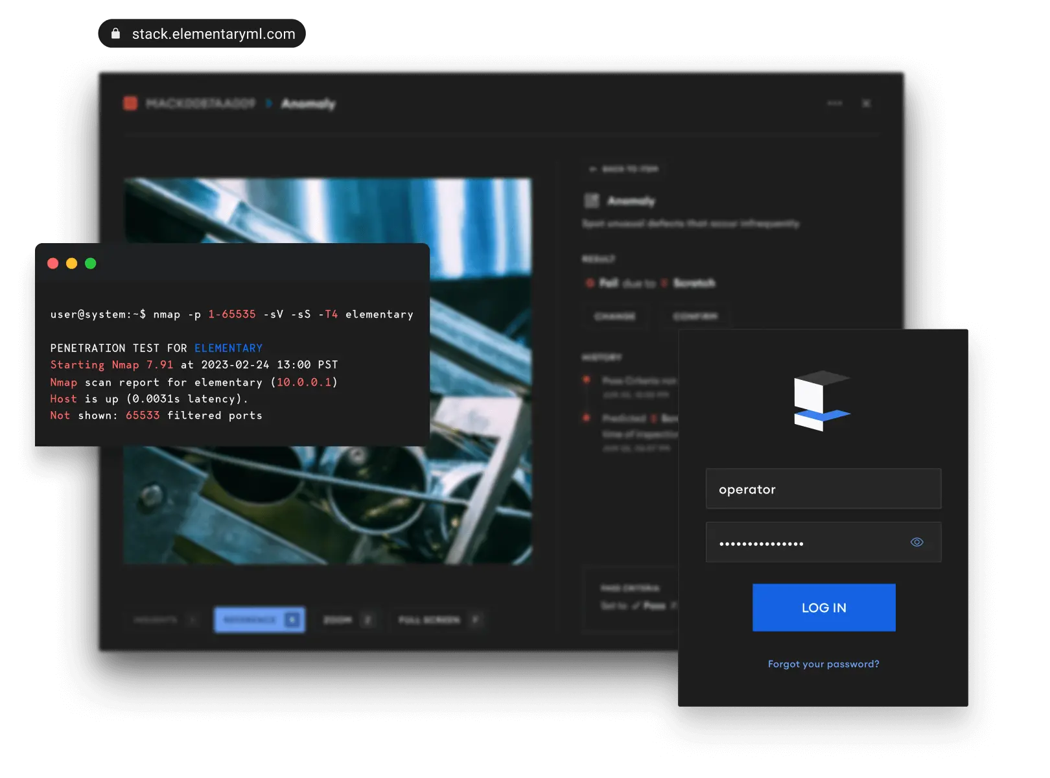The image size is (1050, 778).
Task: Click the shortcut badge next to ZOOM
Action: tap(367, 620)
